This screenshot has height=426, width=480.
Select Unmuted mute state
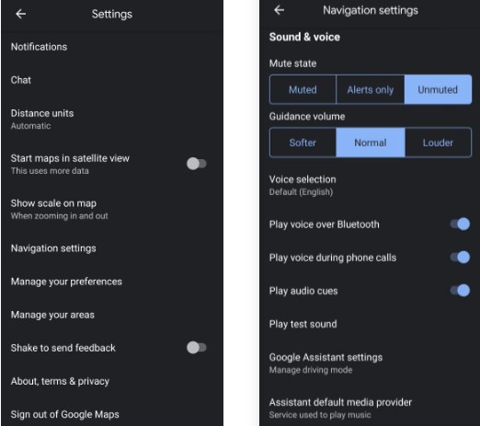[x=438, y=89]
